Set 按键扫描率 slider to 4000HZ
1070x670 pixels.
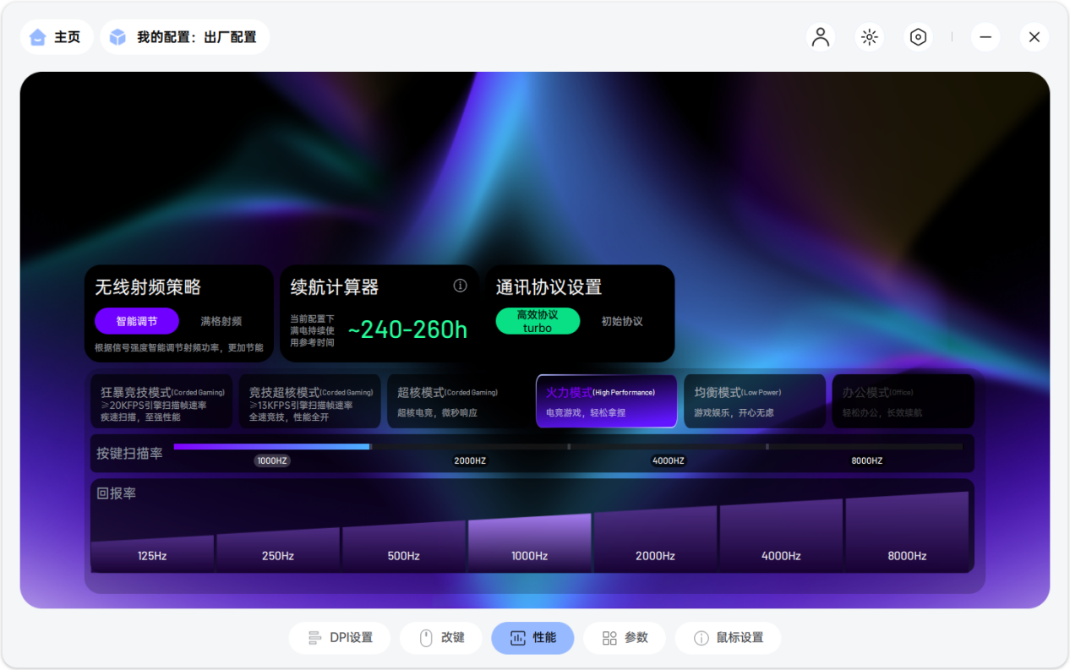pos(668,446)
